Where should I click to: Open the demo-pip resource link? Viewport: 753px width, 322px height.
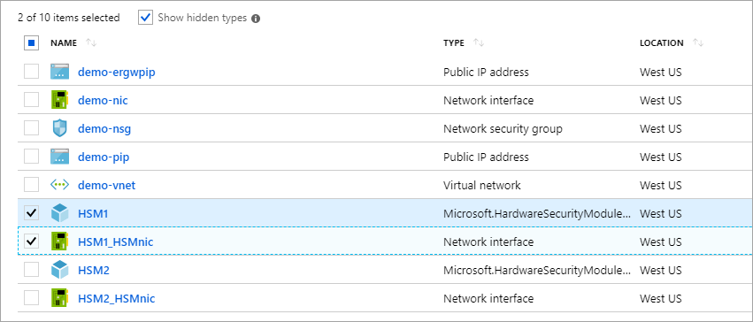(104, 157)
